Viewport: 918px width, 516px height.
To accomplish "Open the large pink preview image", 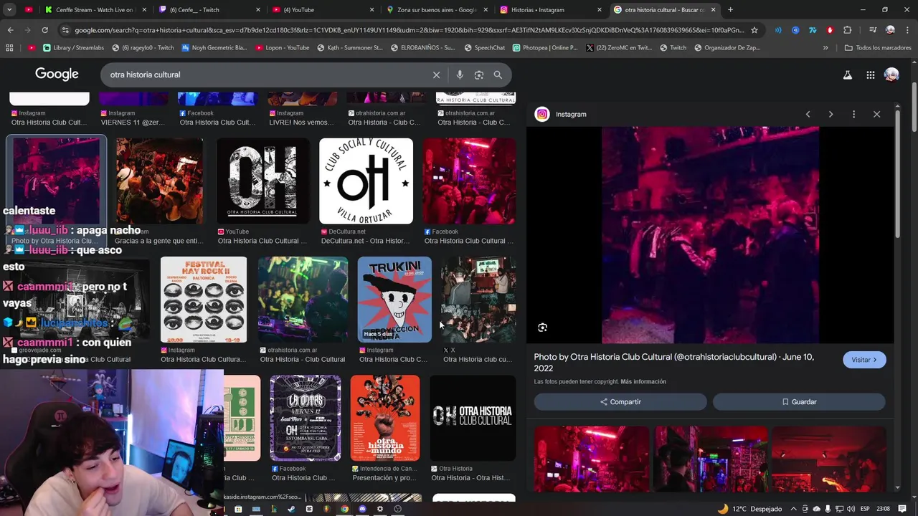I will point(710,235).
